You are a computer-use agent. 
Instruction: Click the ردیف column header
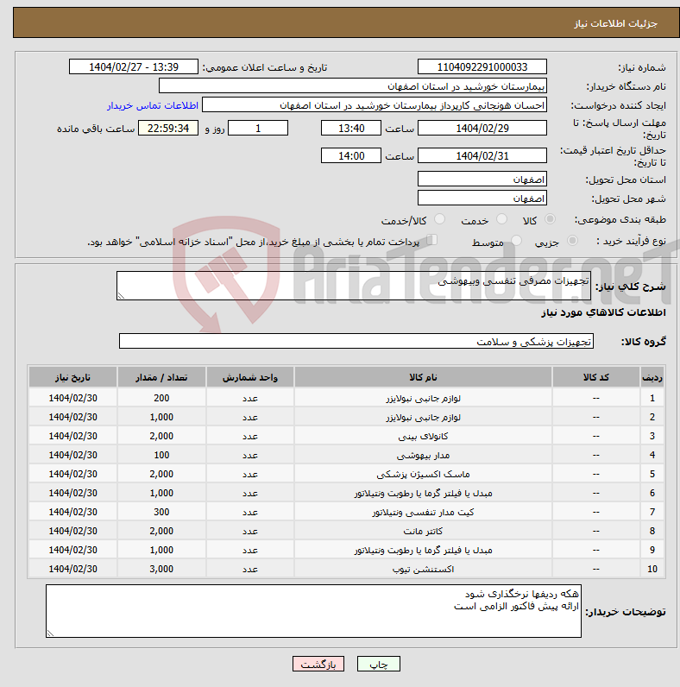click(x=652, y=377)
